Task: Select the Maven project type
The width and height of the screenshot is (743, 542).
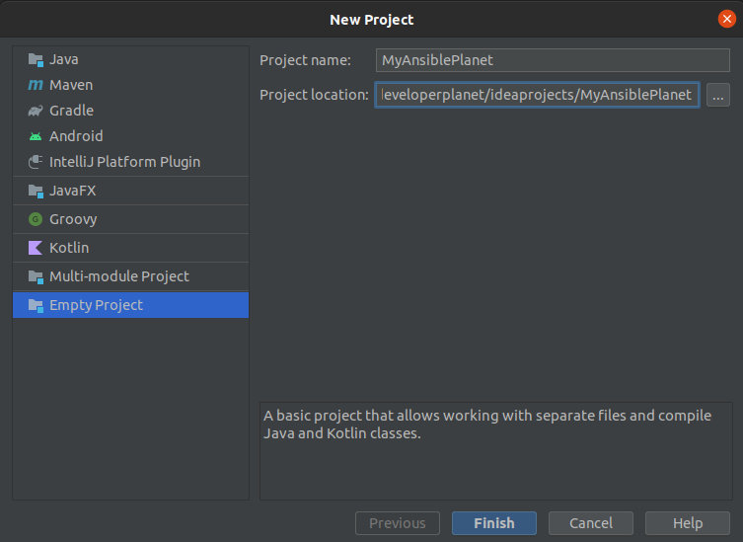Action: (71, 85)
